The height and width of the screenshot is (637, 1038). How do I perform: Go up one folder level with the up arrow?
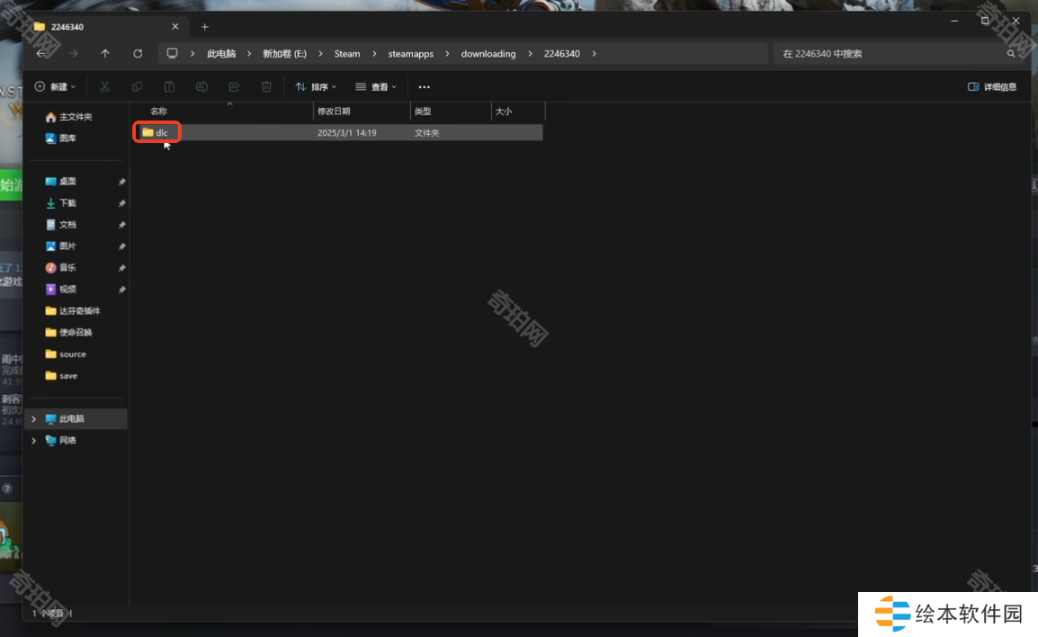click(105, 54)
